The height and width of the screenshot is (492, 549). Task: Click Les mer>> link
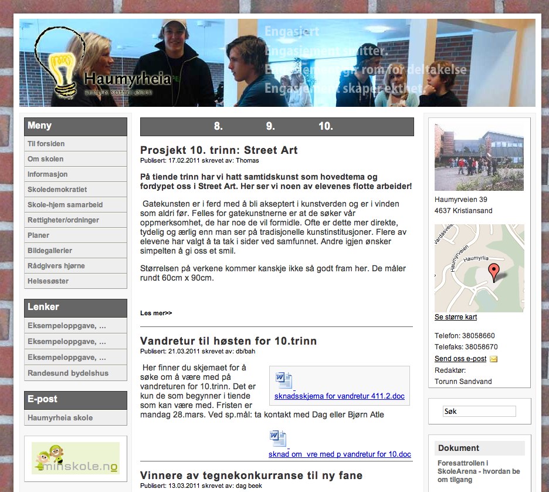[156, 313]
